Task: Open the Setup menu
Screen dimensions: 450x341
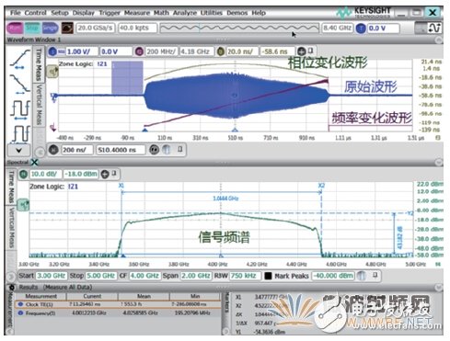Action: click(60, 13)
